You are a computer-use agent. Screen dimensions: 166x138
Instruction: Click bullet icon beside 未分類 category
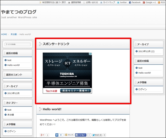point(6,115)
